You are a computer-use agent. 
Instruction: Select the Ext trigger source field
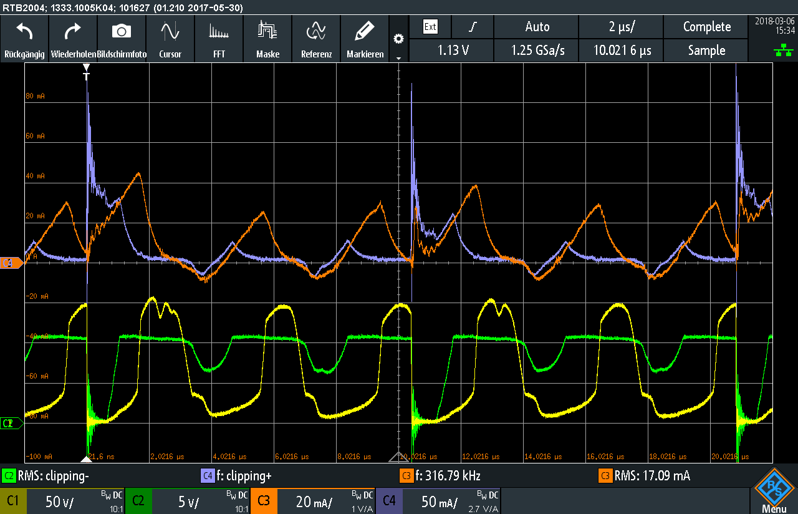(x=430, y=27)
